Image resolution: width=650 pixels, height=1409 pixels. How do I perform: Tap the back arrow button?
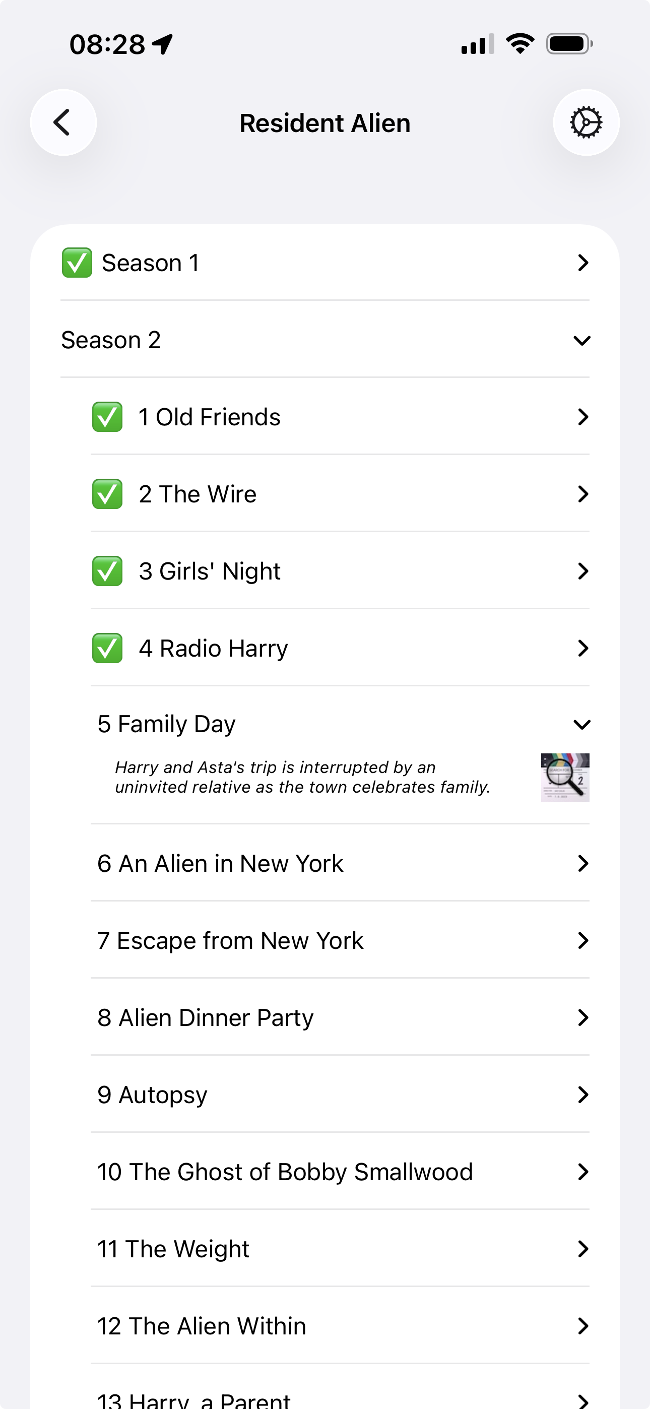pos(63,122)
